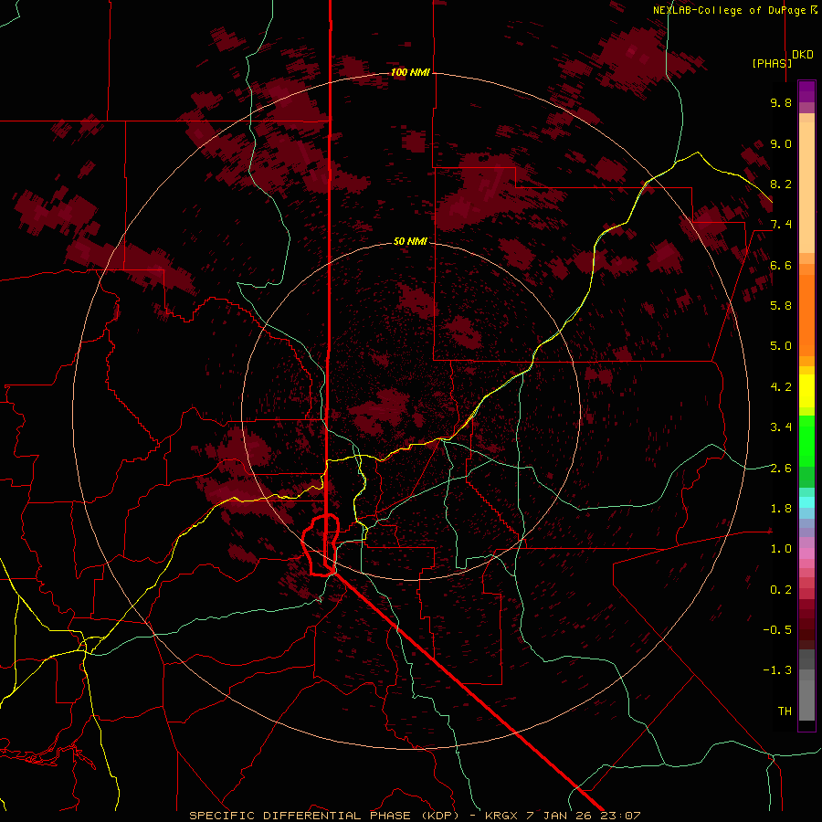822x822 pixels.
Task: Click the 6.6 scale value
Action: (x=781, y=265)
